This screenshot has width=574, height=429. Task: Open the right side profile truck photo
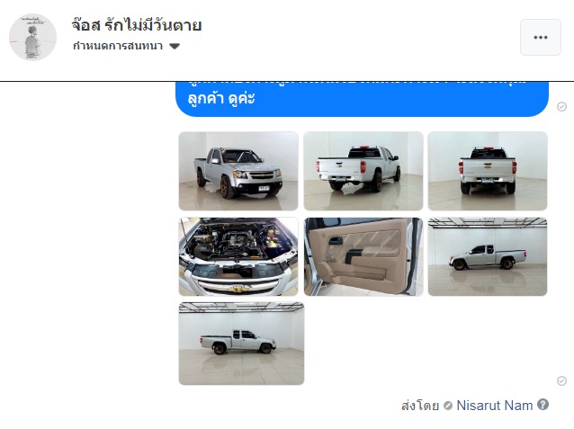pyautogui.click(x=241, y=344)
